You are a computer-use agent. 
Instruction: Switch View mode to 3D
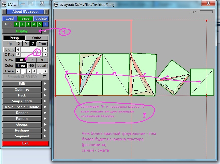point(42,60)
